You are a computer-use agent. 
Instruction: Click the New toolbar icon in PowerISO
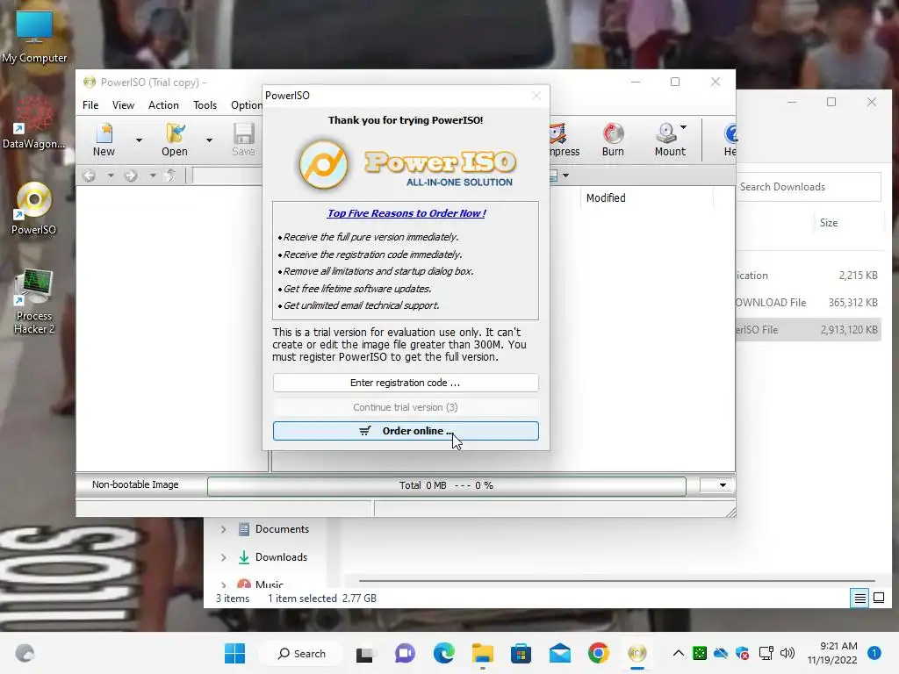104,140
